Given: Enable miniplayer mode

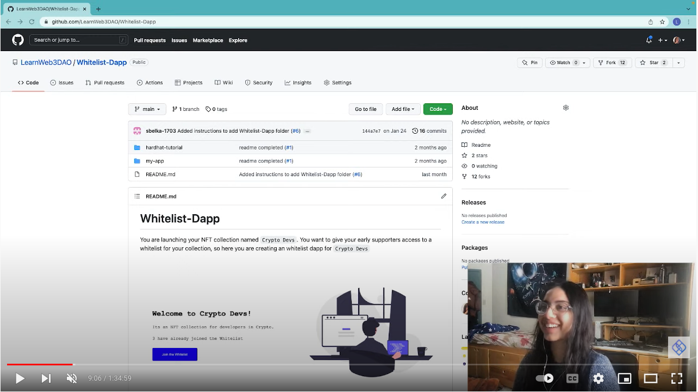Looking at the screenshot, I should [x=625, y=378].
